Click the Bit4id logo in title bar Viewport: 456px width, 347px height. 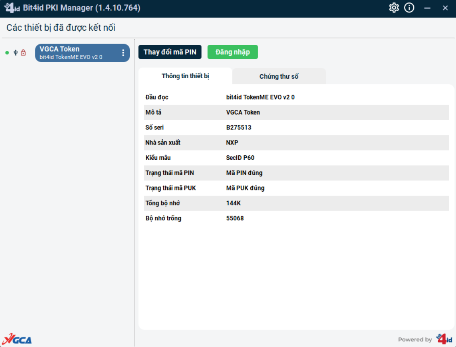pos(12,8)
